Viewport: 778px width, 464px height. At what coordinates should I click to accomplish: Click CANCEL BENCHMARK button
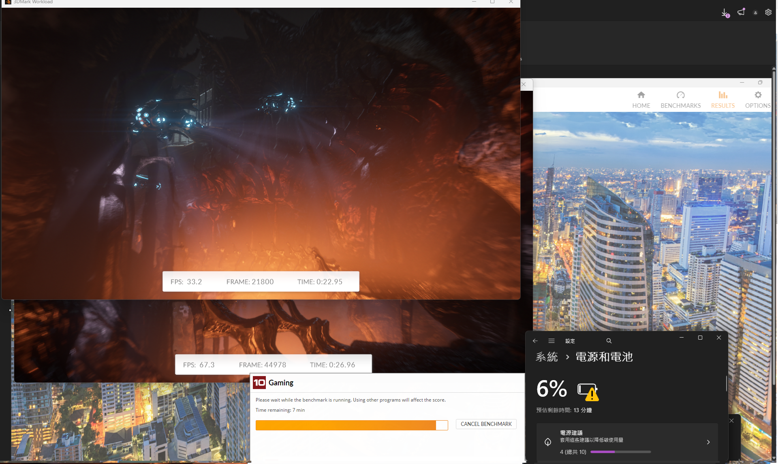coord(486,424)
